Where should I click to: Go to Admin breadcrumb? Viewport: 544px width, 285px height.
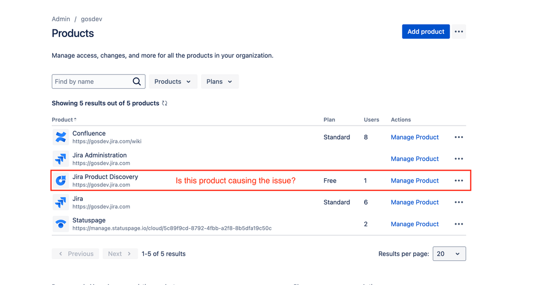pos(61,19)
